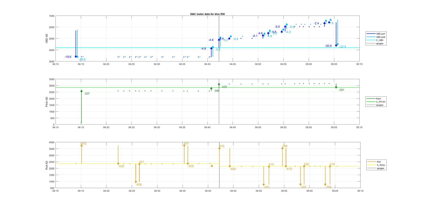The height and width of the screenshot is (211, 427).
Task: Click the '-620' roll data label
Action: point(121,166)
